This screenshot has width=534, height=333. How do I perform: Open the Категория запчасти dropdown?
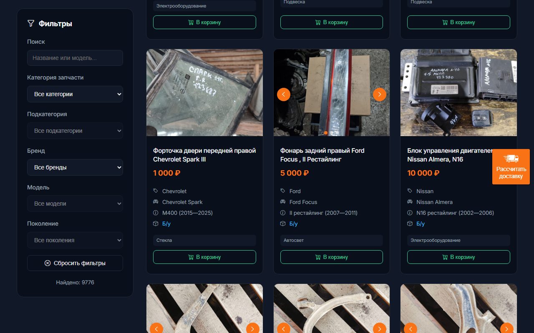click(x=75, y=94)
